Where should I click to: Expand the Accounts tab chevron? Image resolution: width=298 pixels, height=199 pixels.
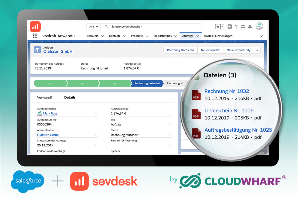point(102,36)
